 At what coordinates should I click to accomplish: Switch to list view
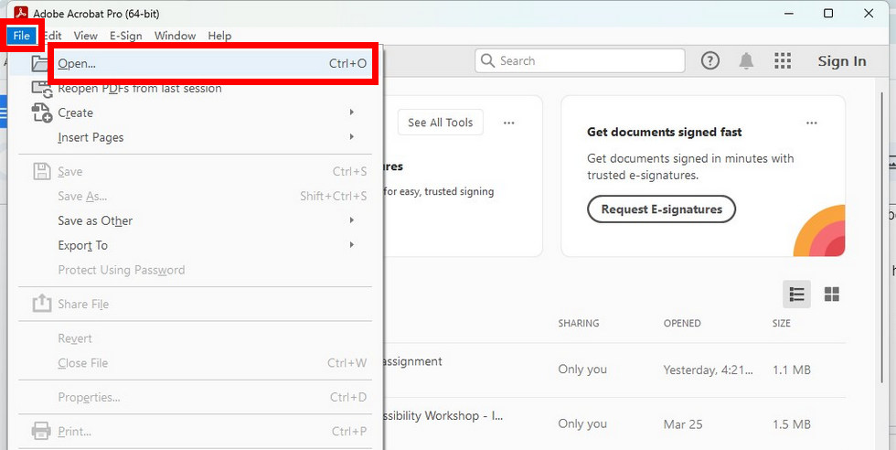[x=796, y=295]
